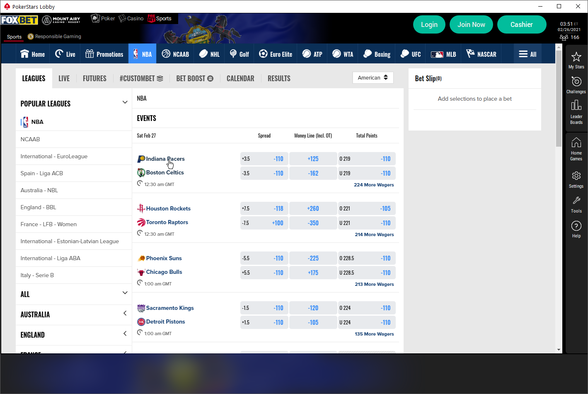Open the All sports hamburger menu

528,54
